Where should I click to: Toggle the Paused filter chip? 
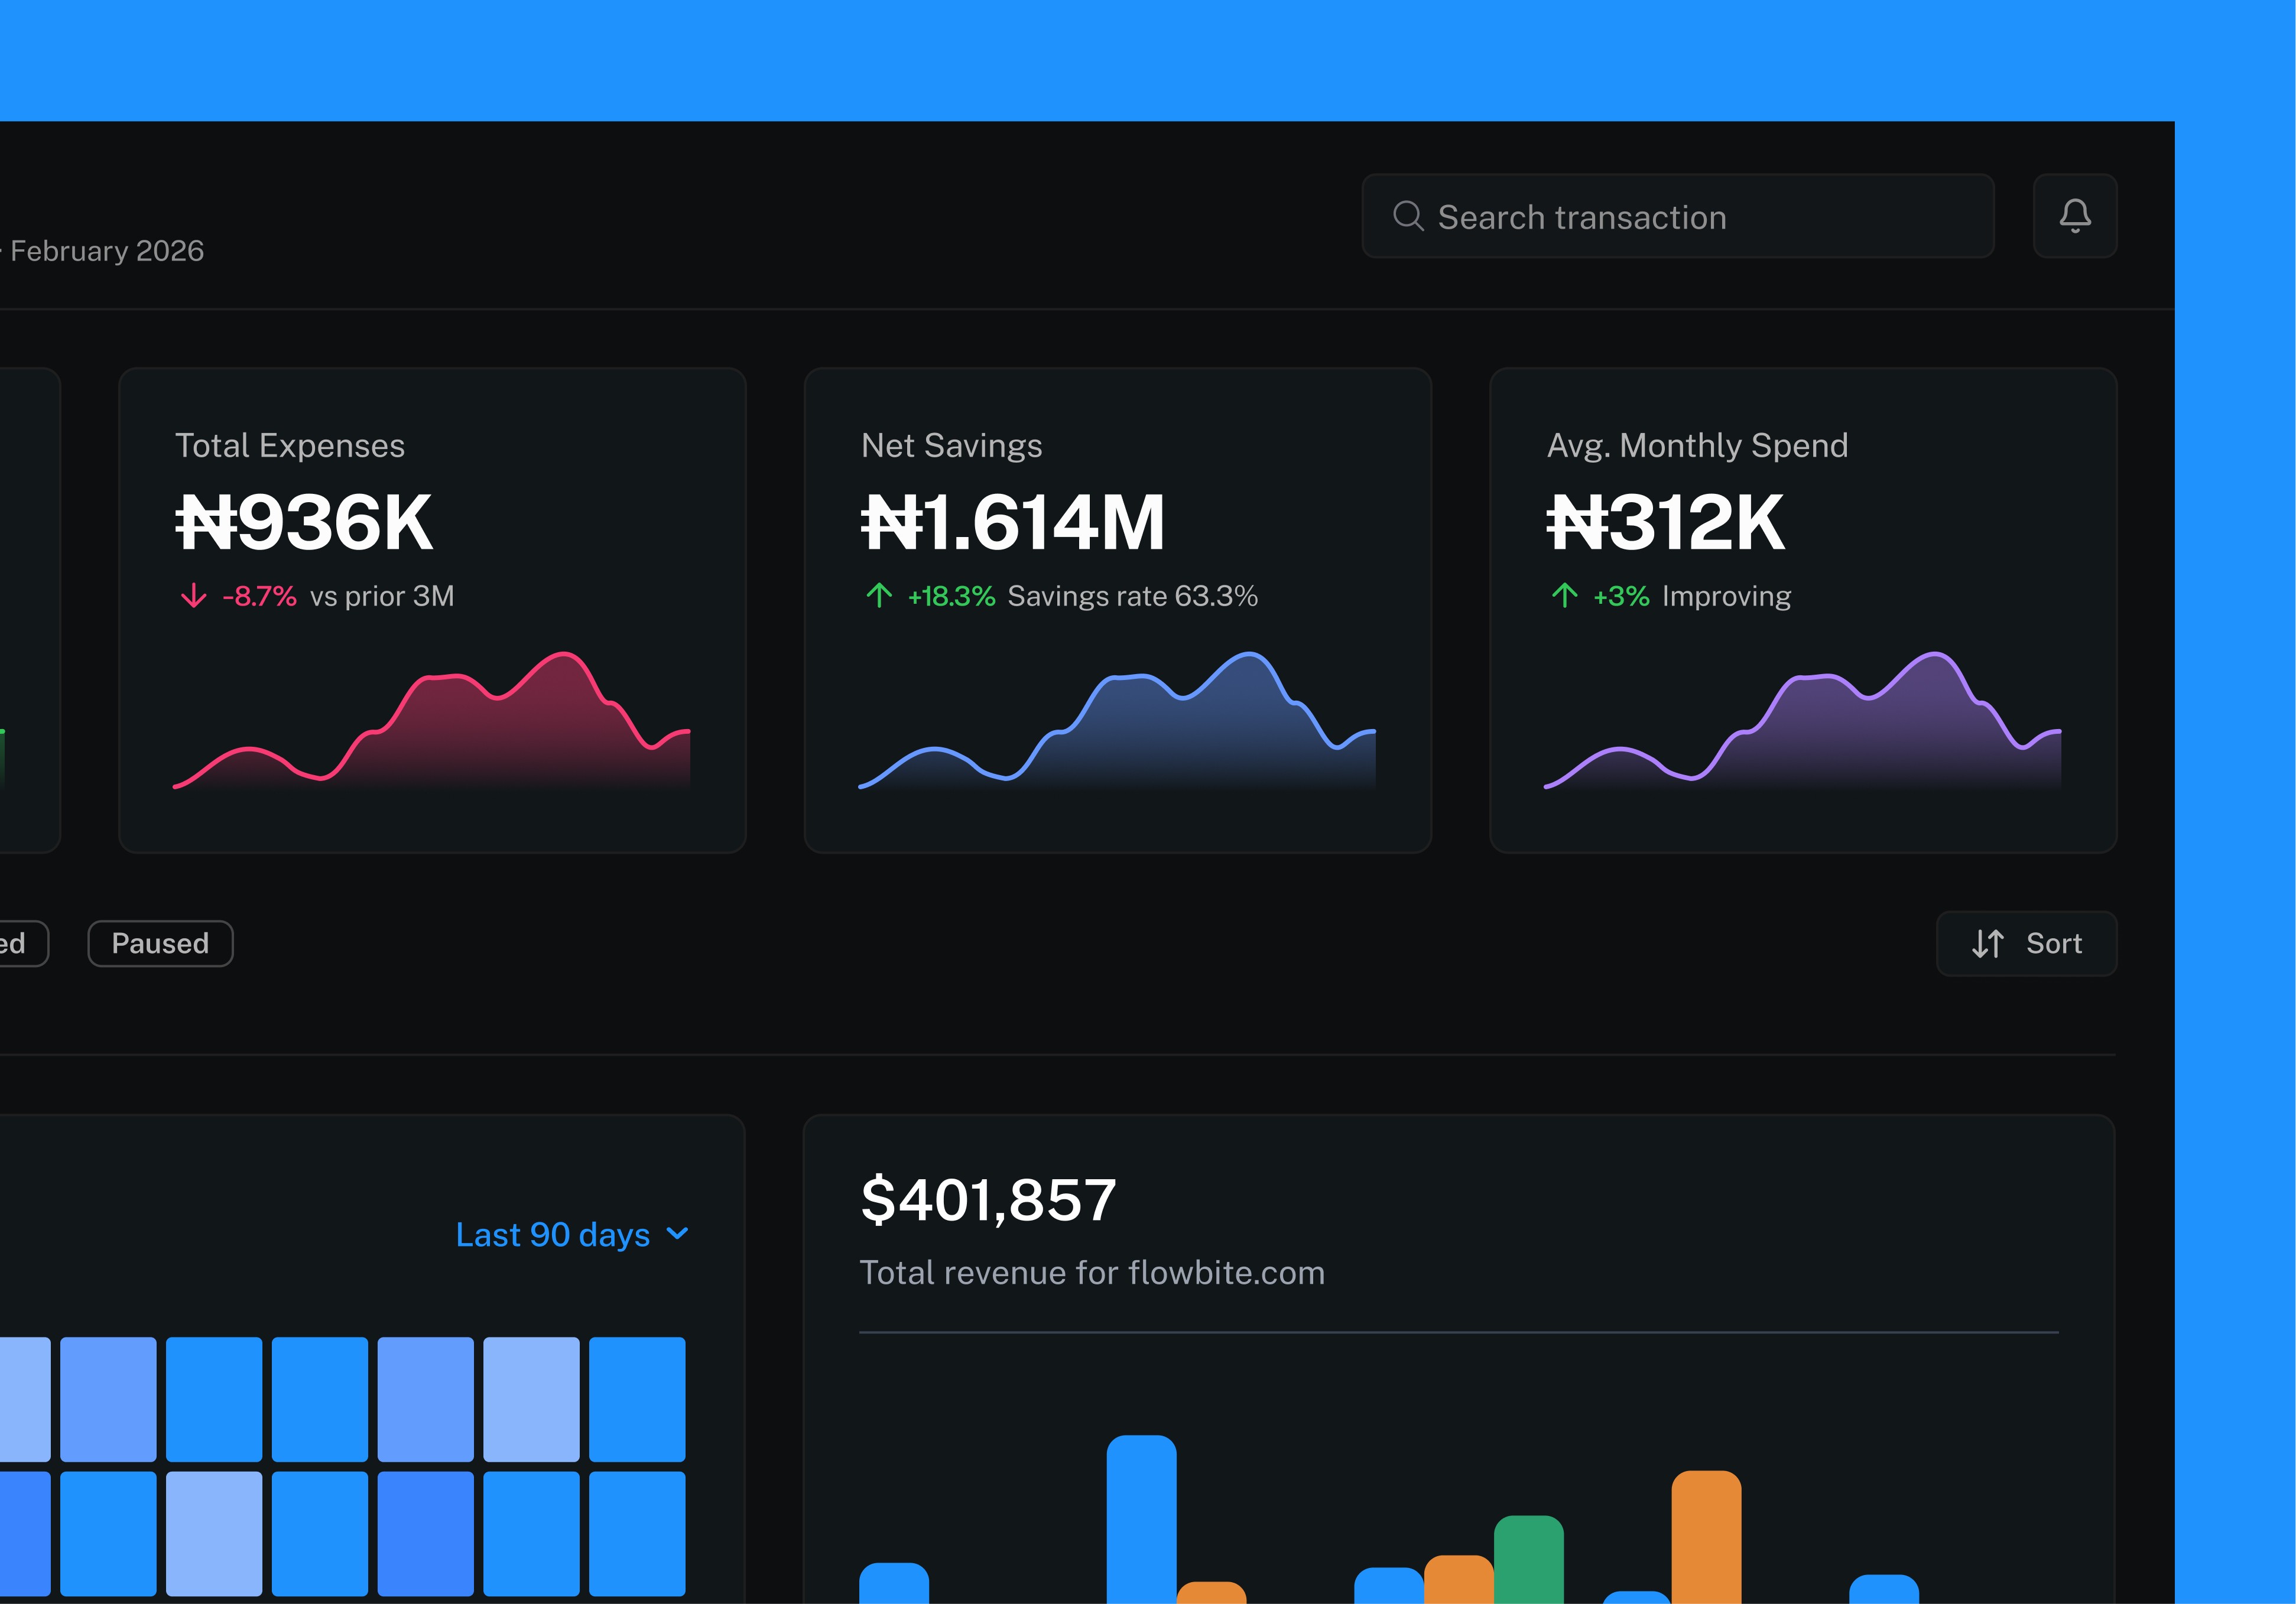pyautogui.click(x=160, y=943)
